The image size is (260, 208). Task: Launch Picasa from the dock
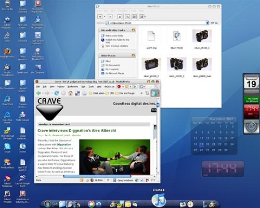(91, 204)
